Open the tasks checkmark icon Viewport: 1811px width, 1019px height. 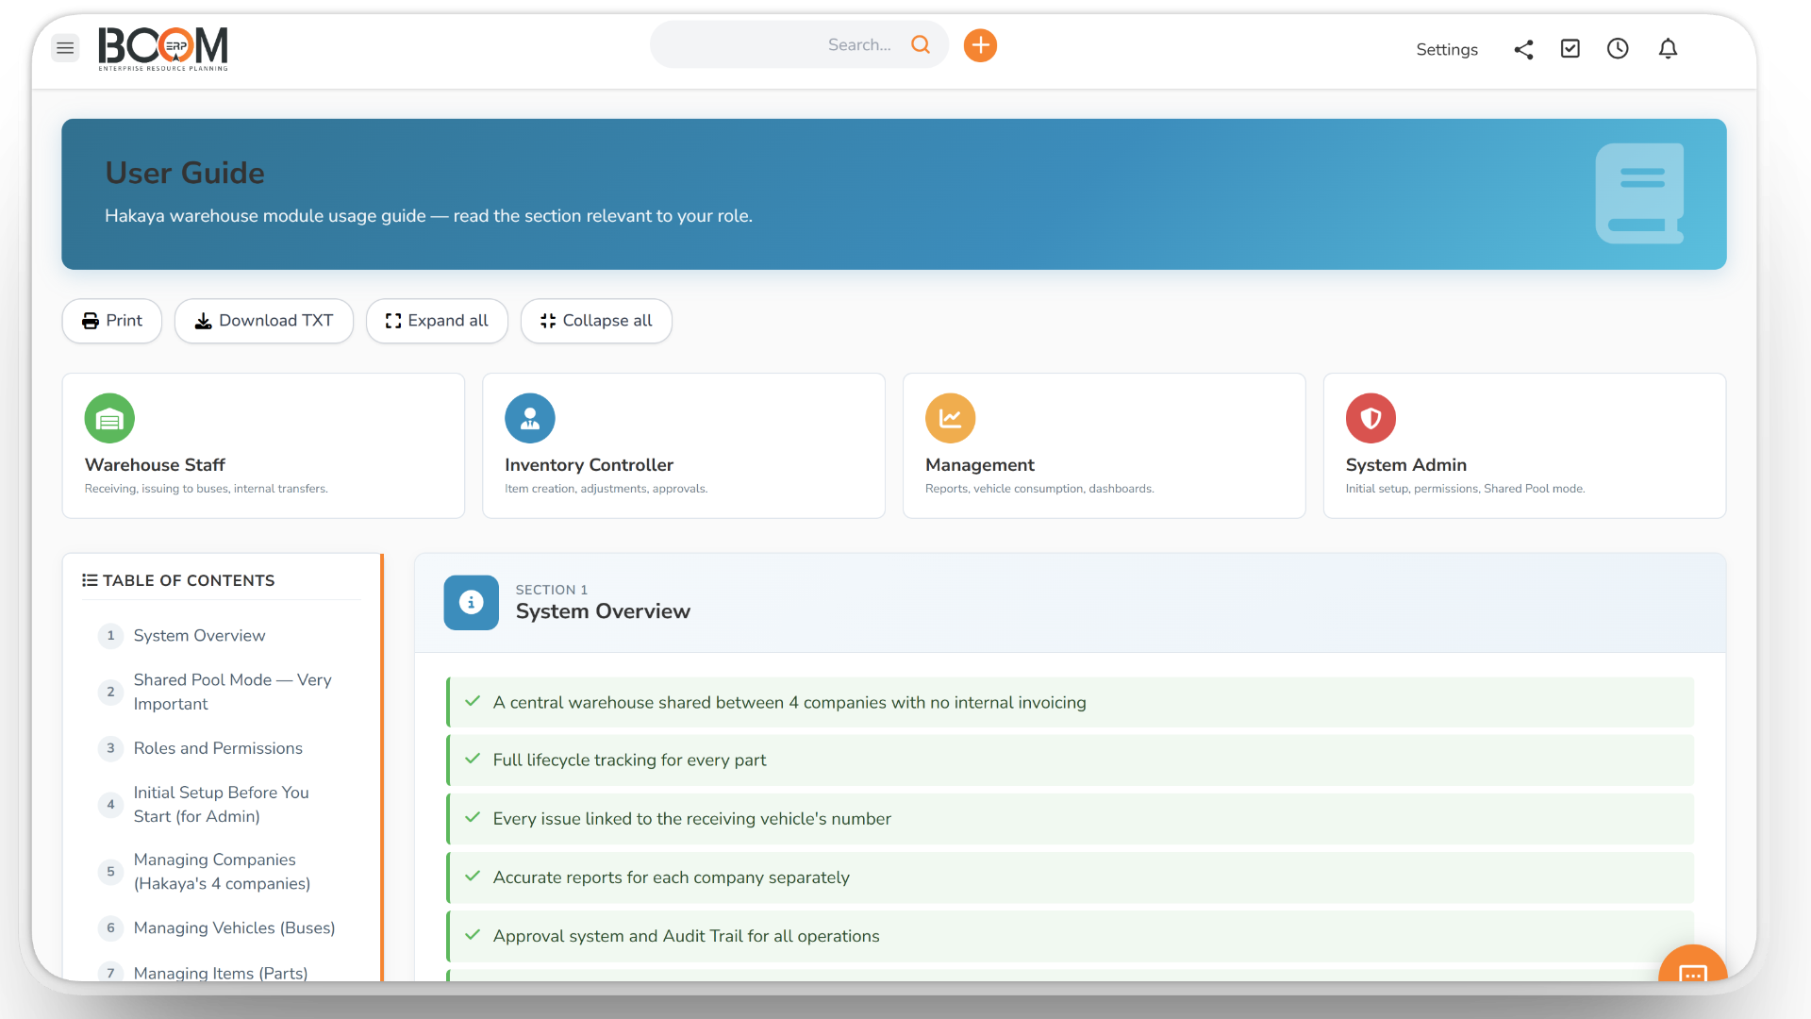click(x=1570, y=48)
